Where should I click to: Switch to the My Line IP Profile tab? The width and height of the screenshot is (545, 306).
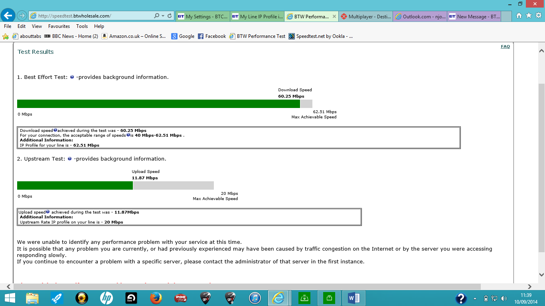[257, 17]
